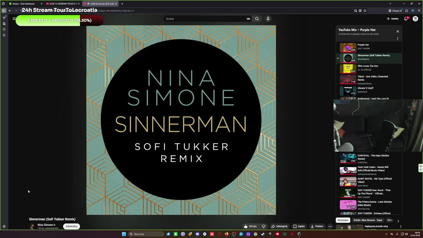Open options for Najlepsze przede mną video
423x238 pixels.
[x=401, y=227]
